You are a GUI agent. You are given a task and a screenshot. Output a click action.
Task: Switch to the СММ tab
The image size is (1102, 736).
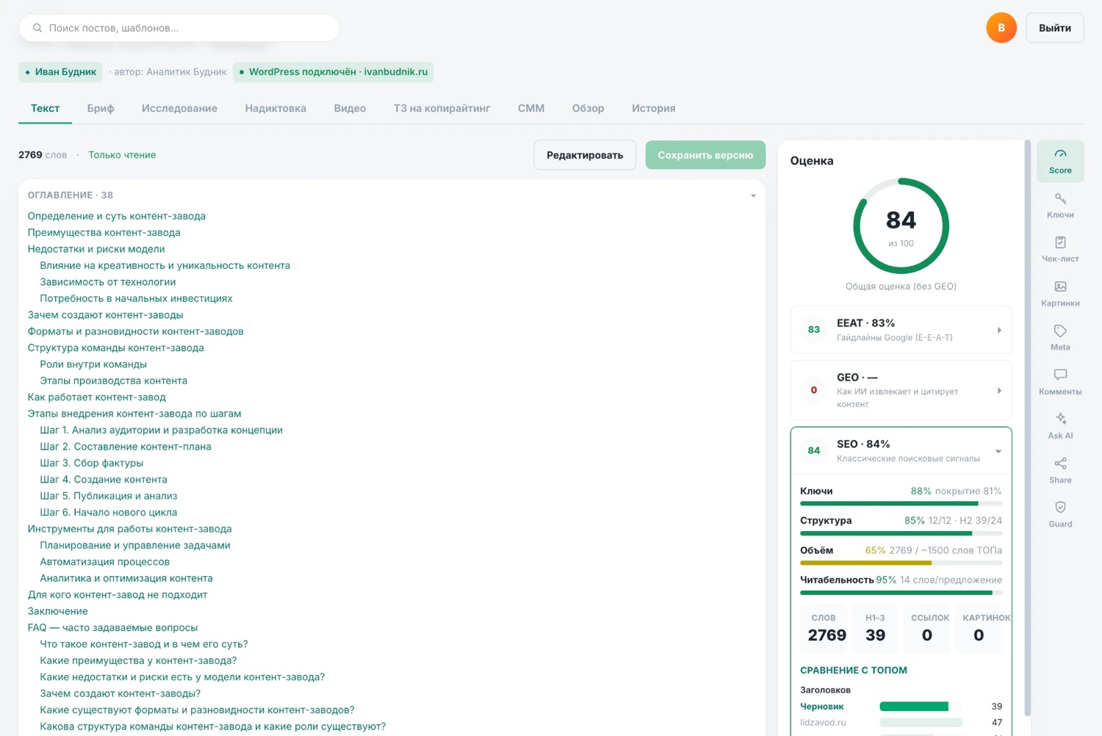click(x=531, y=108)
